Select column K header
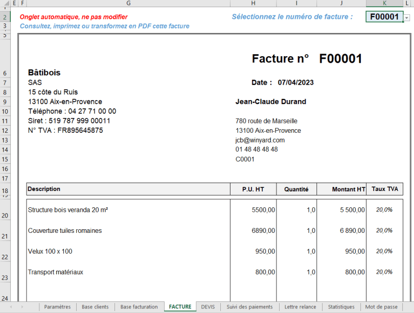414x313 pixels. pyautogui.click(x=384, y=3)
